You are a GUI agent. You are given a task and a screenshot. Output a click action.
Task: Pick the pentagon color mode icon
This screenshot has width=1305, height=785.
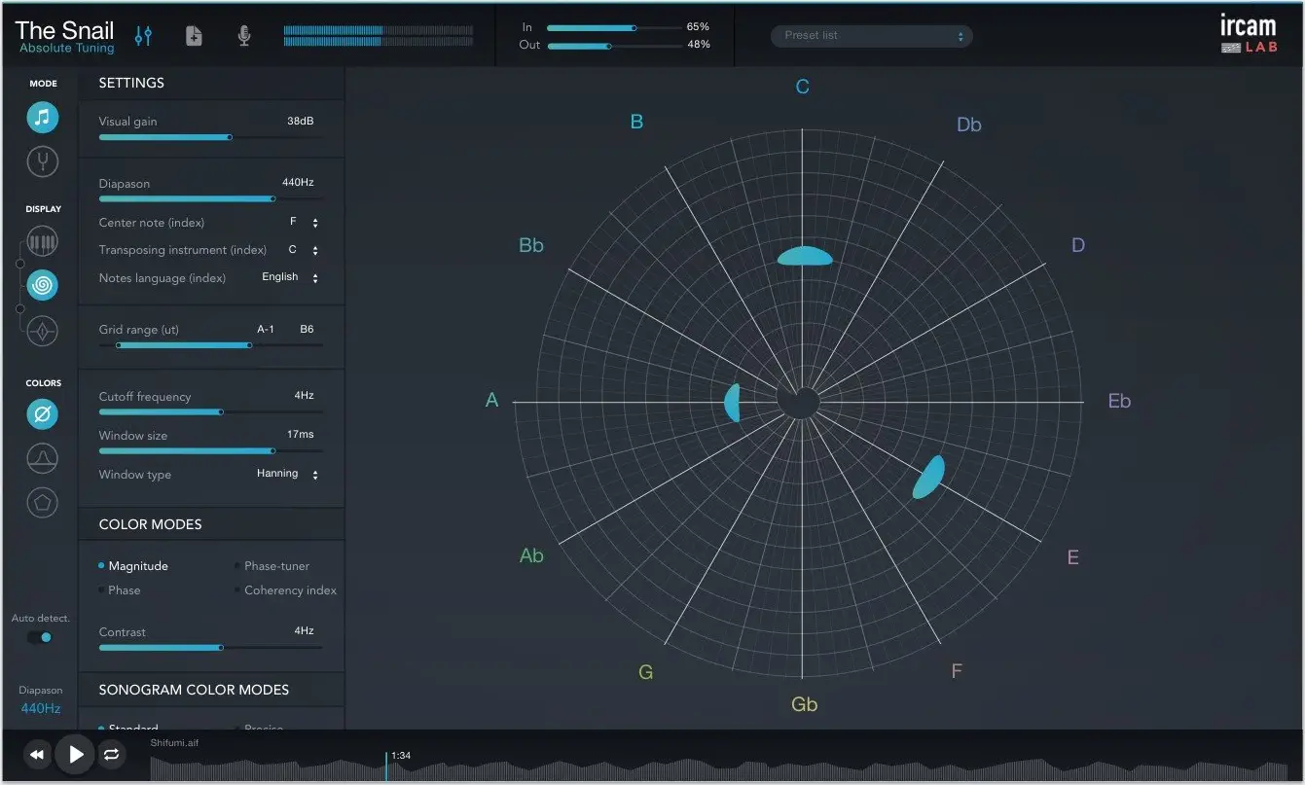43,502
